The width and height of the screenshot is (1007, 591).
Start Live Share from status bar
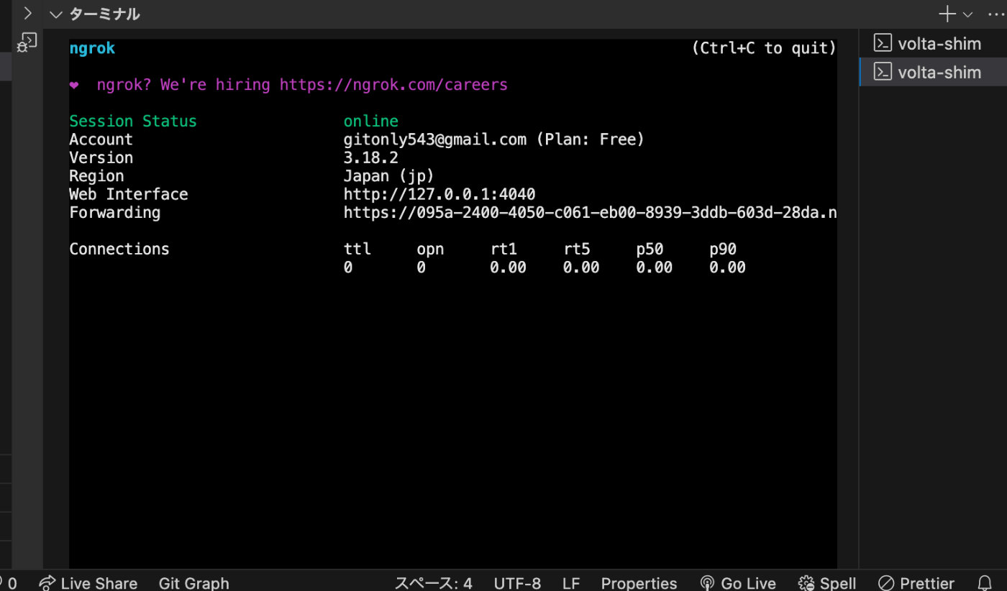coord(88,583)
